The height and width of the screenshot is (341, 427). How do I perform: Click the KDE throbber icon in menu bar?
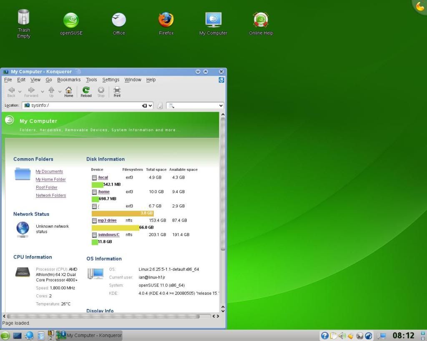coord(221,80)
